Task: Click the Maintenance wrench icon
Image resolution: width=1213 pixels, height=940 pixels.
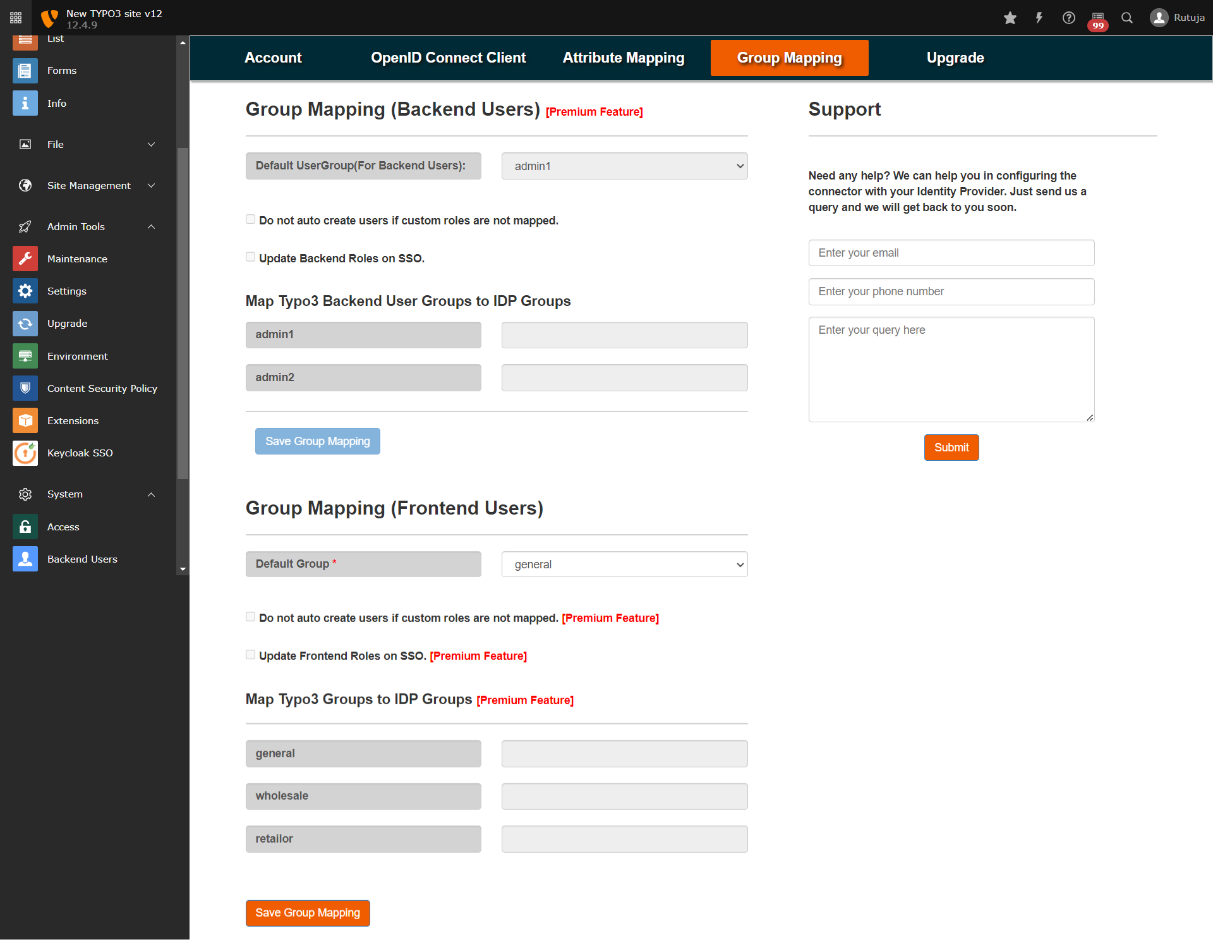Action: 25,259
